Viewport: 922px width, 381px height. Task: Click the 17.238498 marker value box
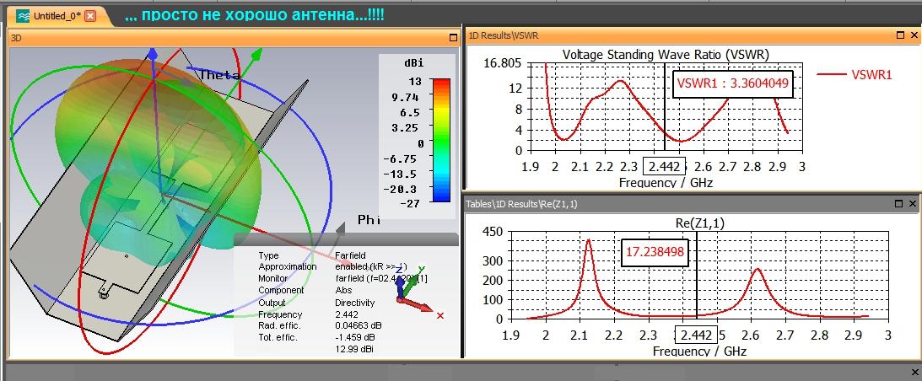655,252
